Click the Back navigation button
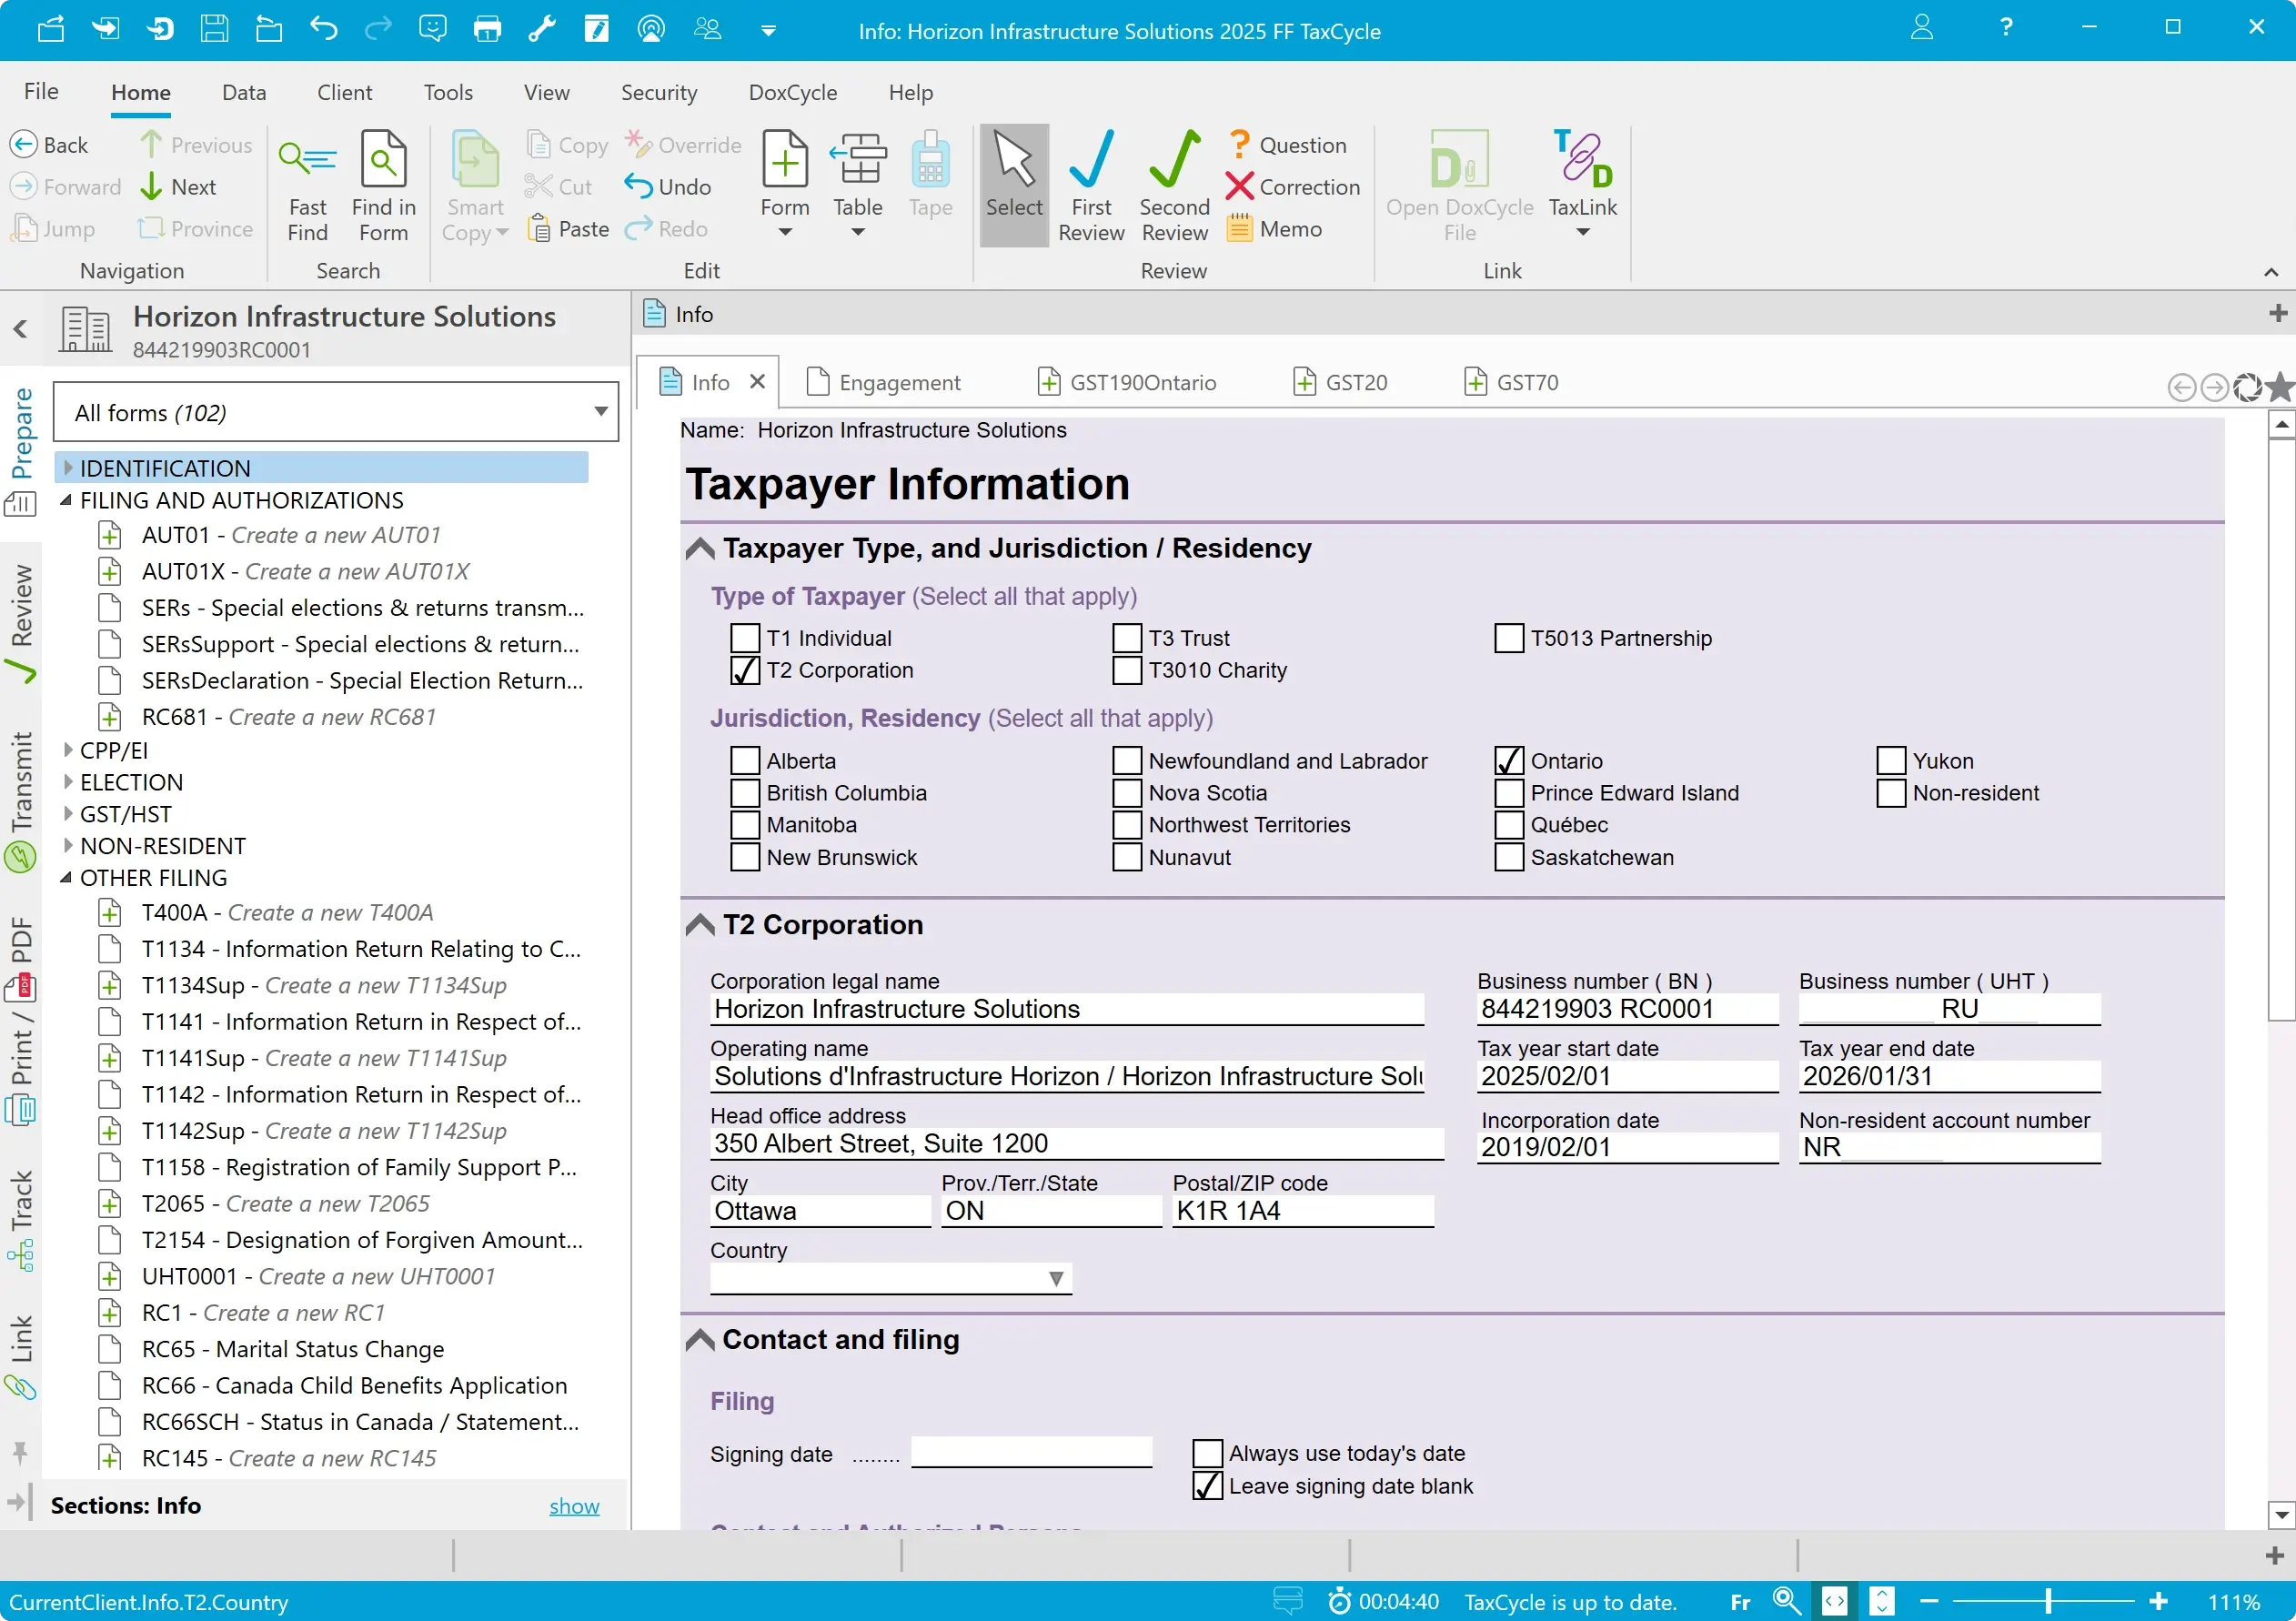This screenshot has width=2296, height=1621. coord(50,145)
